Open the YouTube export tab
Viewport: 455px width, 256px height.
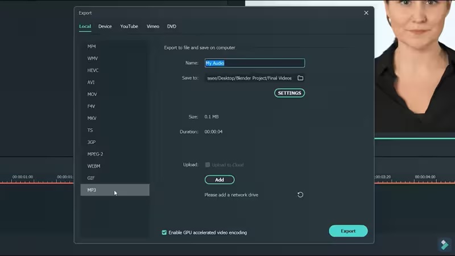[x=129, y=26]
